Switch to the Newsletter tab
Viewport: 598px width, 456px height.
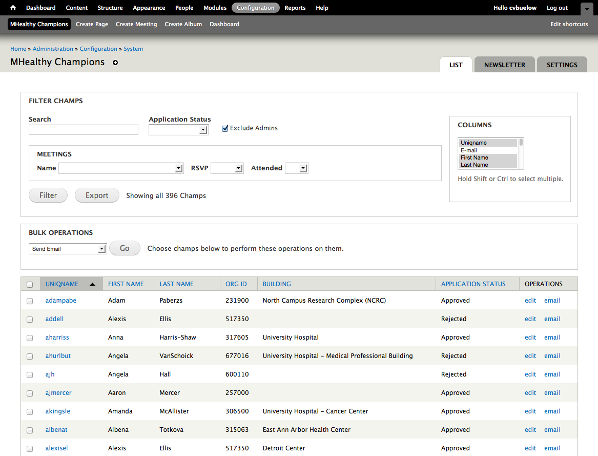pyautogui.click(x=504, y=65)
